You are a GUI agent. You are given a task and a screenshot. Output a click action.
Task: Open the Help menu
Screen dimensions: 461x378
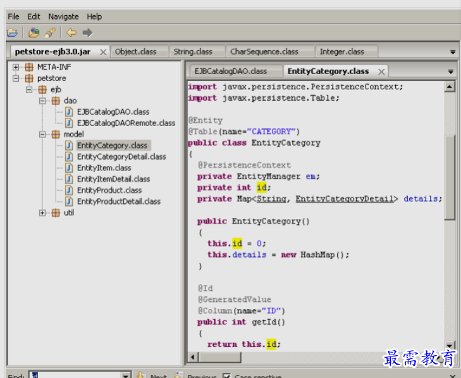[x=94, y=16]
